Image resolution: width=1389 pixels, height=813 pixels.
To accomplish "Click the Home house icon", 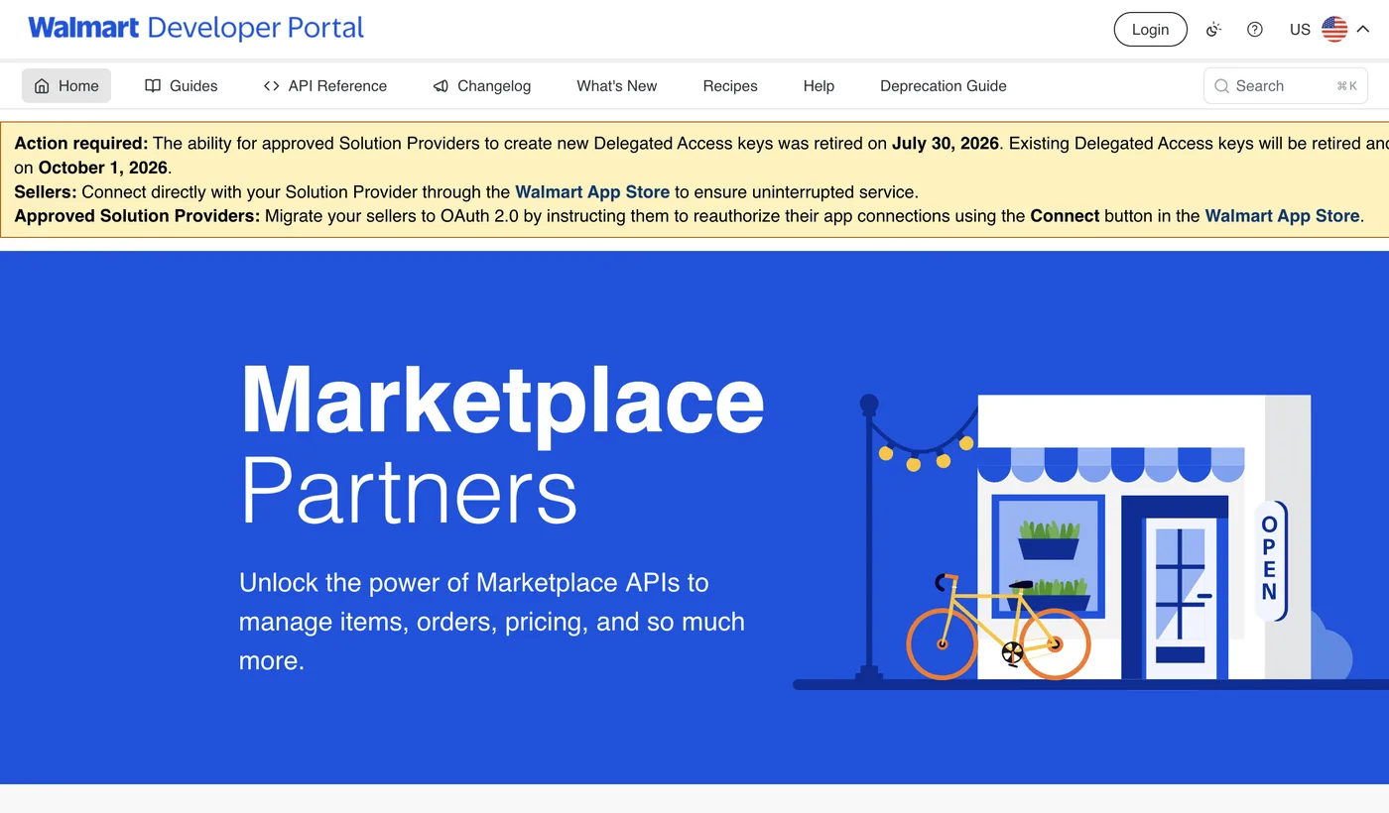I will click(x=42, y=86).
